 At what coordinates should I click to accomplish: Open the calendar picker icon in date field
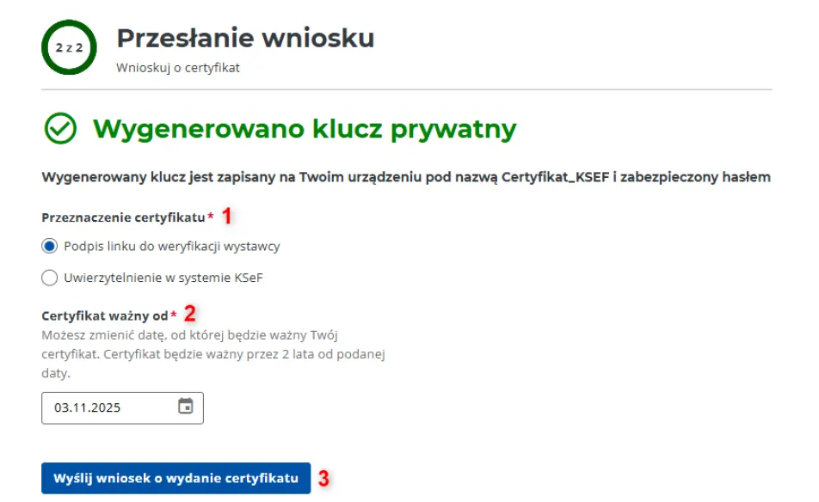coord(185,407)
